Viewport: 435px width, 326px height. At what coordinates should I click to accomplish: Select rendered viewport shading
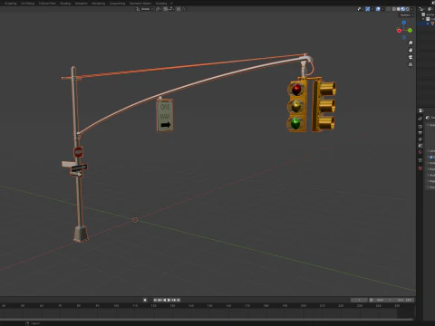point(408,9)
